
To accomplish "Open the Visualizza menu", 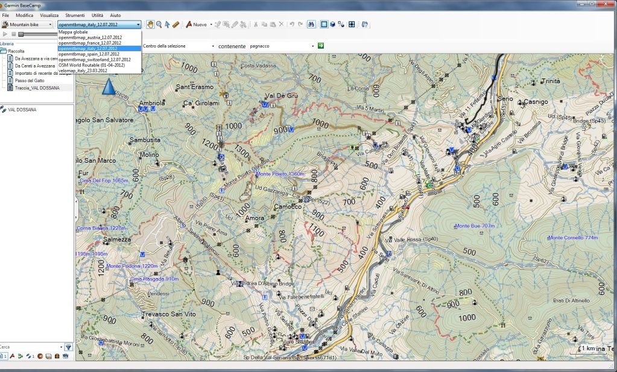I will pos(49,15).
